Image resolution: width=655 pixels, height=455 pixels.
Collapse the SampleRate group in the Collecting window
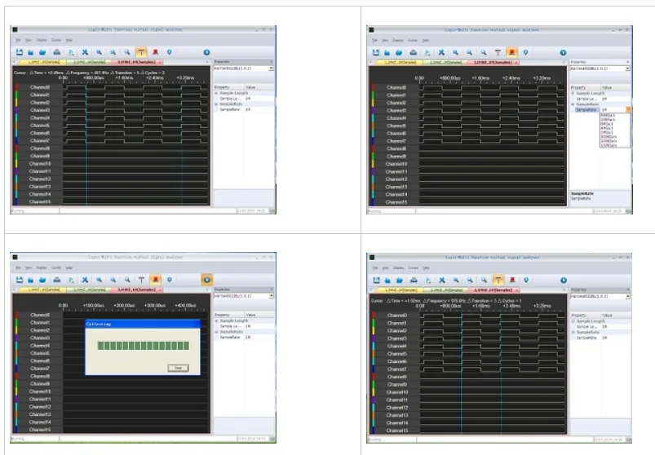[216, 331]
